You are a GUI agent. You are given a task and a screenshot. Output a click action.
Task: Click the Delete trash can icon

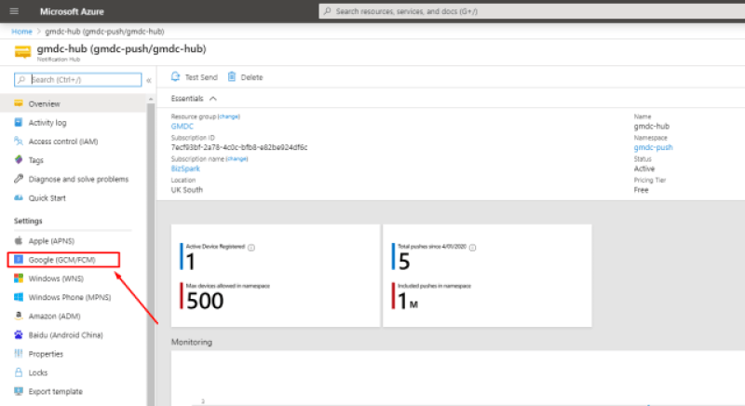click(232, 76)
